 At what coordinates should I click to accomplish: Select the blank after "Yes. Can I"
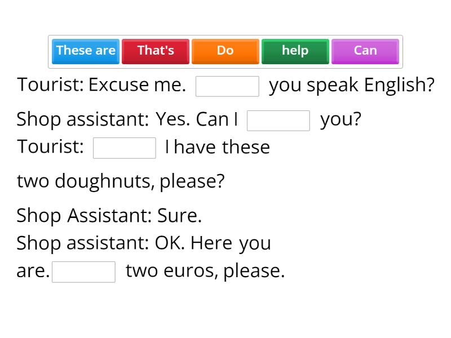pyautogui.click(x=278, y=121)
